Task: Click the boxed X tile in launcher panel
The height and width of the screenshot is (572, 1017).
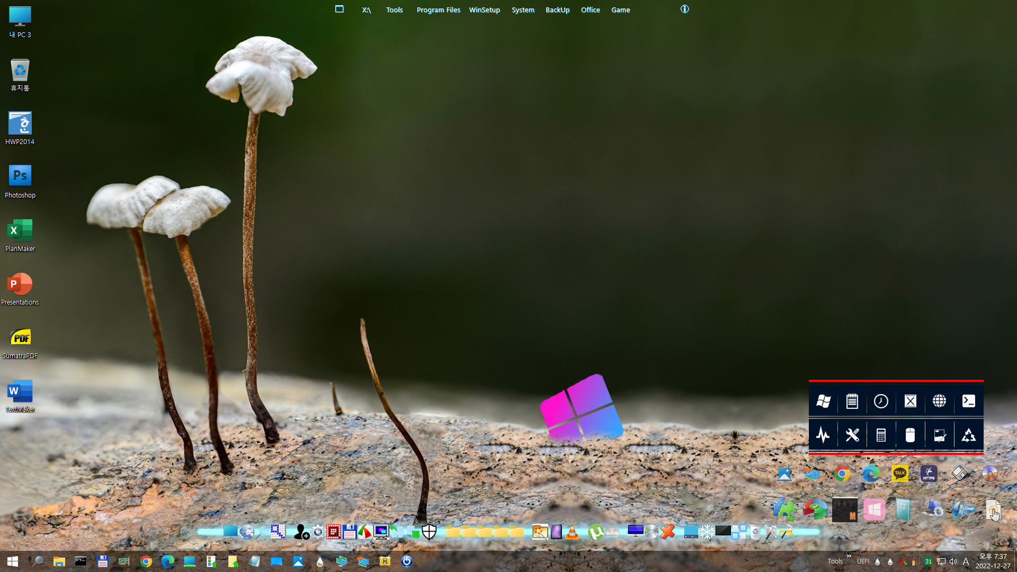Action: 911,401
